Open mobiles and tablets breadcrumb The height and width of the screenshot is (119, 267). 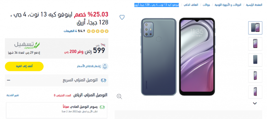pyautogui.click(x=228, y=5)
